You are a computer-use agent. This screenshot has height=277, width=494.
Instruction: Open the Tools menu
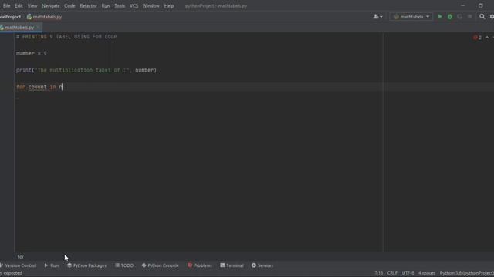pyautogui.click(x=120, y=6)
